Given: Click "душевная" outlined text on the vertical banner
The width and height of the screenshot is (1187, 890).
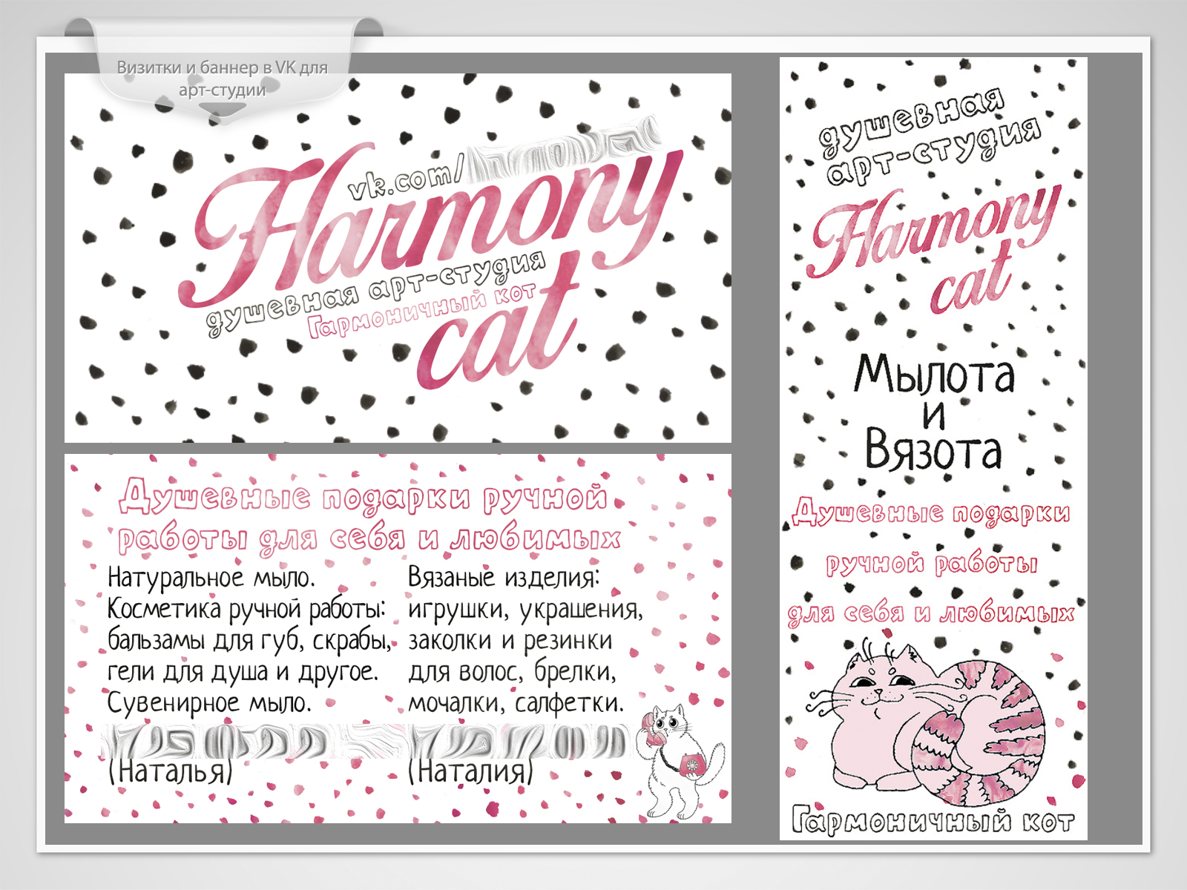Looking at the screenshot, I should click(x=913, y=121).
